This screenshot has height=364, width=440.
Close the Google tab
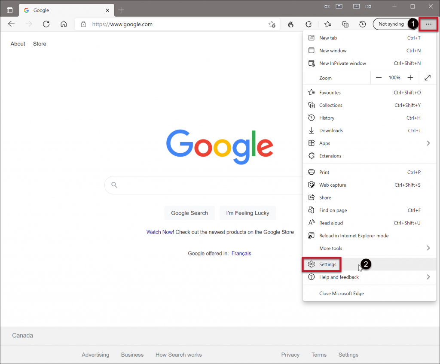(107, 10)
